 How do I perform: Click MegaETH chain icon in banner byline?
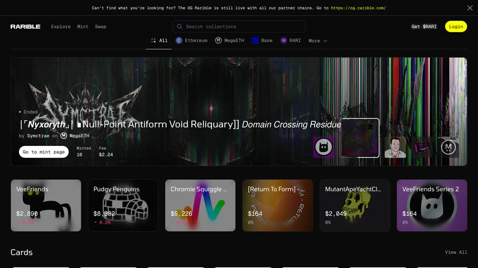click(63, 136)
